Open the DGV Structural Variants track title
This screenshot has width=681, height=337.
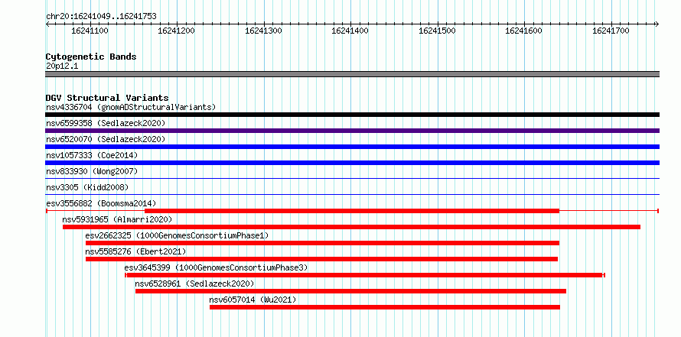click(x=107, y=98)
